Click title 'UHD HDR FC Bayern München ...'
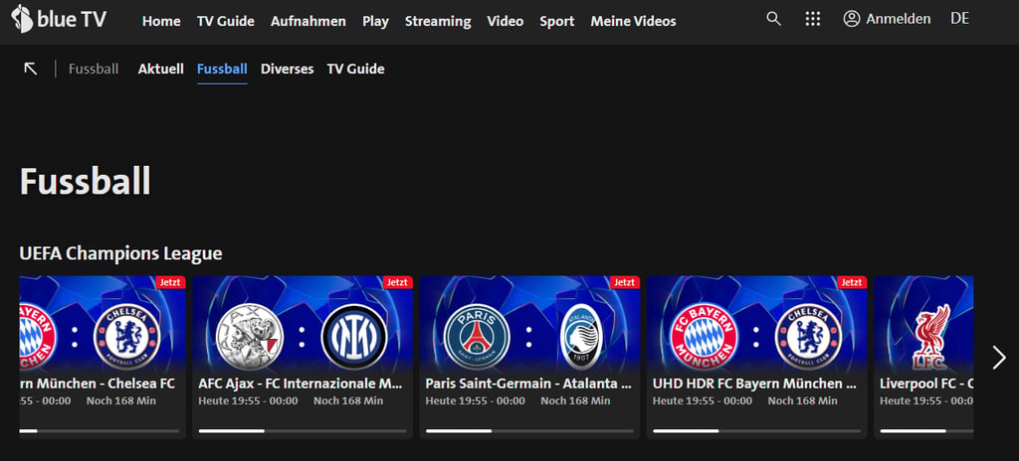1019x461 pixels. pyautogui.click(x=754, y=384)
